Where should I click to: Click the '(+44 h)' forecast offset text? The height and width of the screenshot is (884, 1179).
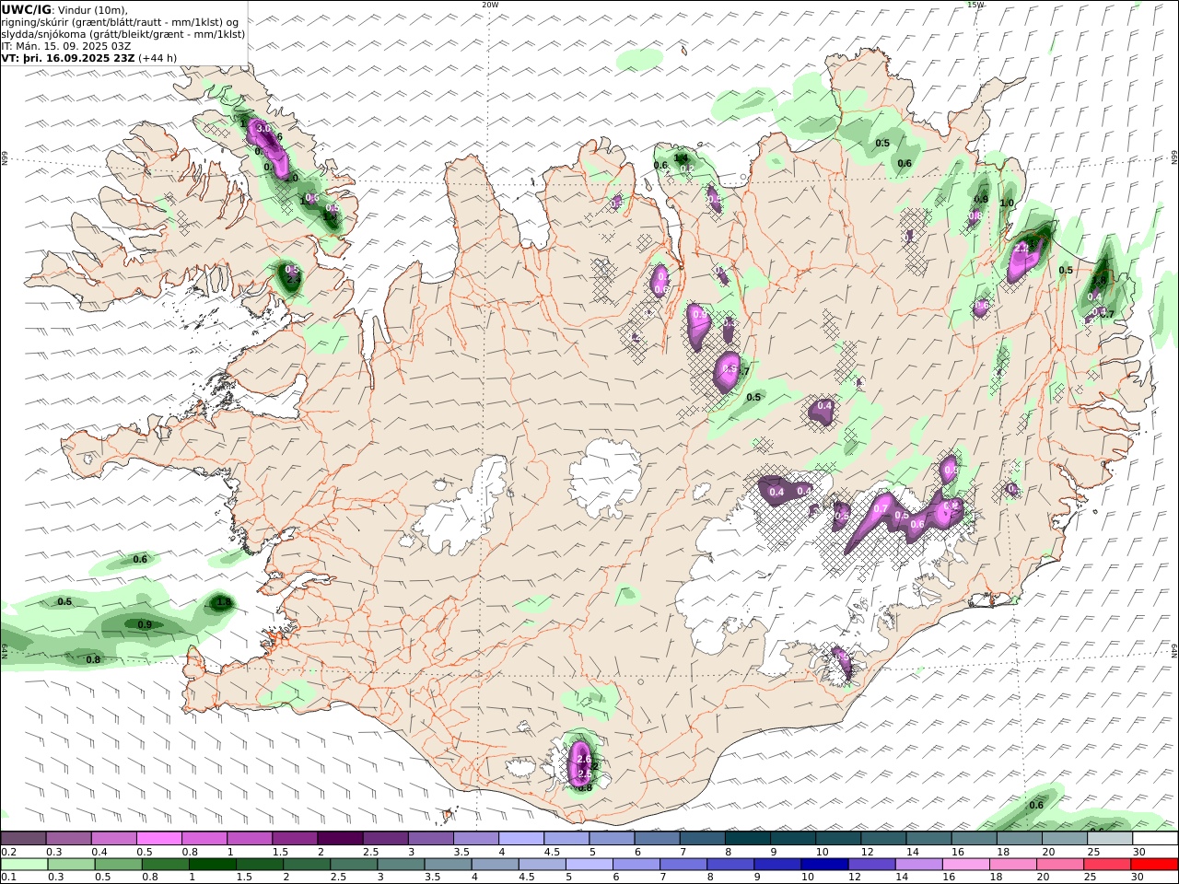click(158, 57)
